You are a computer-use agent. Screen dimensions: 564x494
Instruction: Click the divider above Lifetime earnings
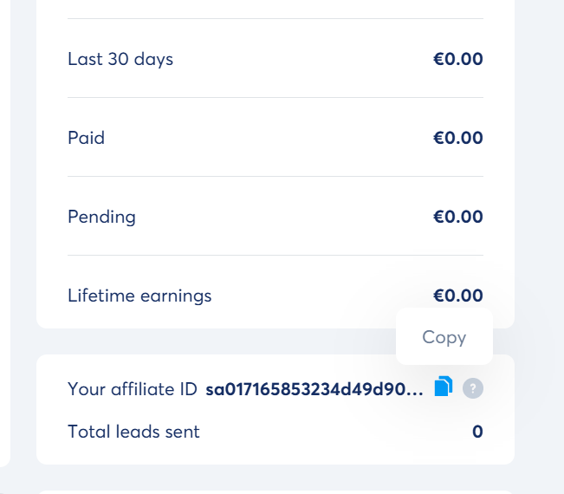tap(275, 256)
